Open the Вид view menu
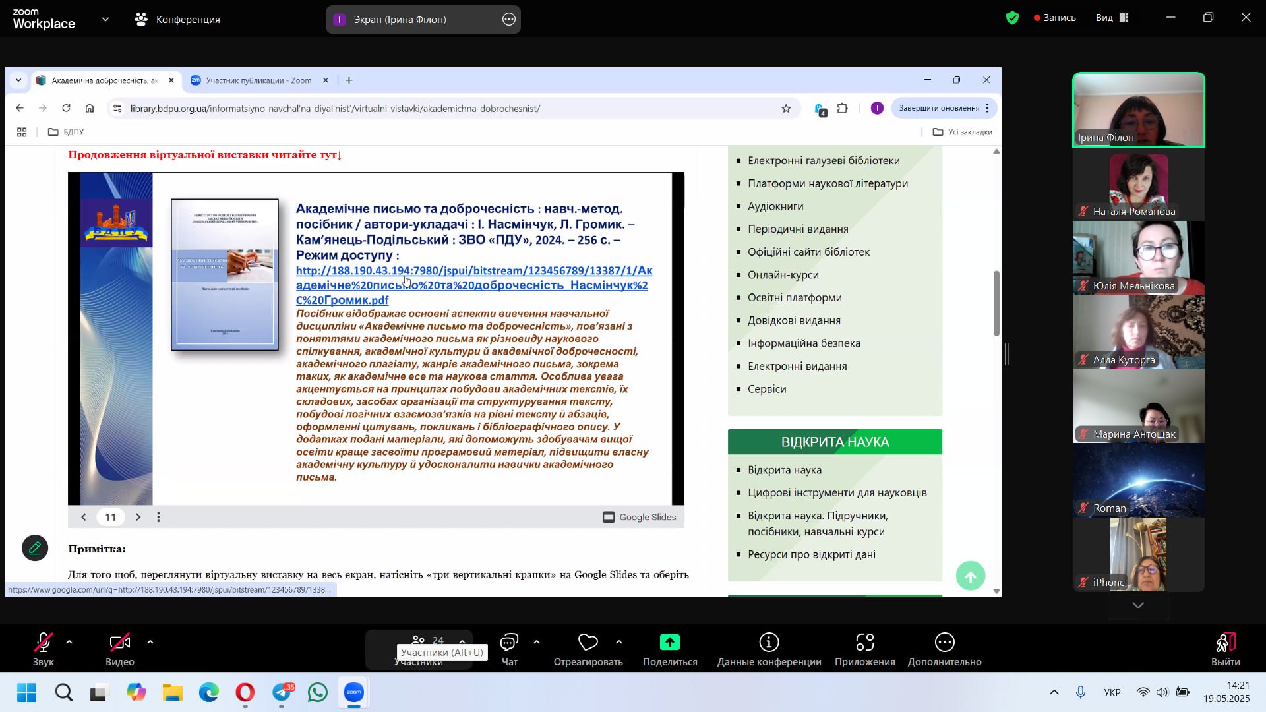The width and height of the screenshot is (1266, 712). coord(1112,18)
